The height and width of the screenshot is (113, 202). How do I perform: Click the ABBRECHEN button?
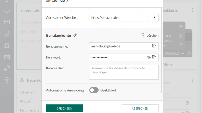[x=140, y=108]
